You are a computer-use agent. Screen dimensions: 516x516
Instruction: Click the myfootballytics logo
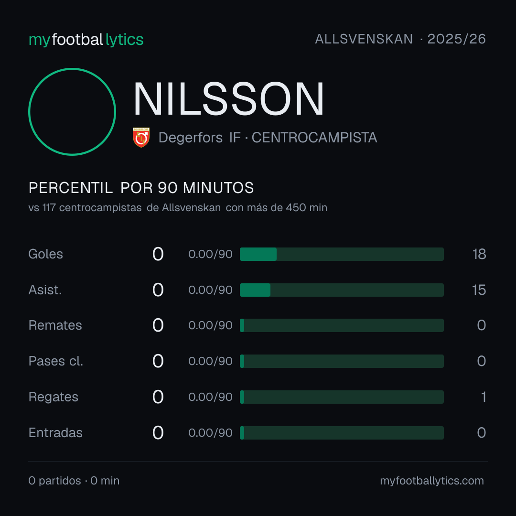(x=86, y=40)
